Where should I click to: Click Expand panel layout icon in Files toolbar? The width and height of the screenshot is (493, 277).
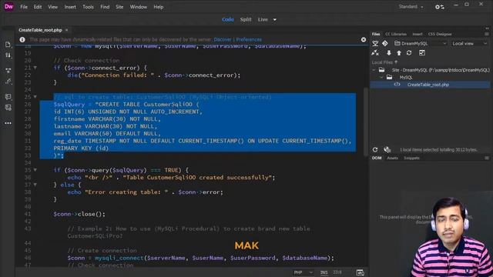click(x=422, y=53)
